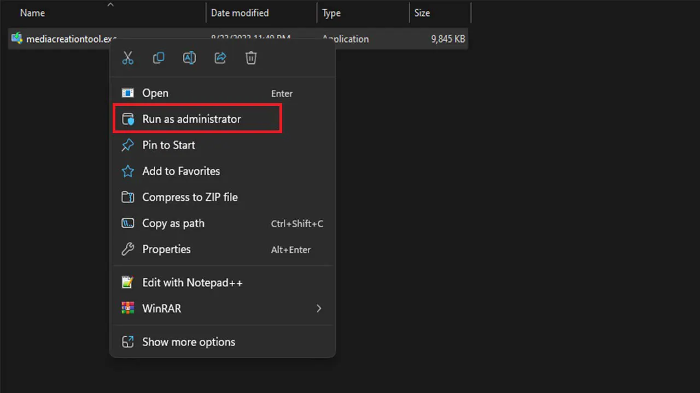Open Properties from the context menu

point(166,249)
